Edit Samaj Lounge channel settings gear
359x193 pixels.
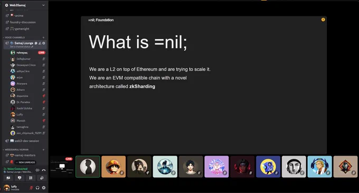[44, 43]
